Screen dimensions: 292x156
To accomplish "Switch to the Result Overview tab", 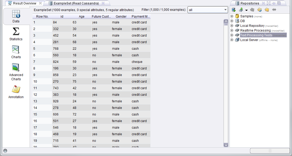I will [x=24, y=3].
